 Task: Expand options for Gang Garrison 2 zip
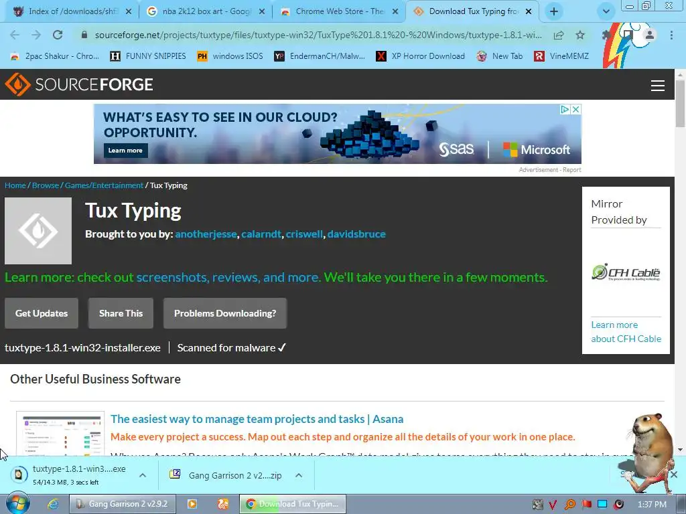click(299, 475)
